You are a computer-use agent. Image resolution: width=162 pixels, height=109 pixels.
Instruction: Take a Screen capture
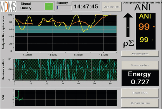pos(140,65)
